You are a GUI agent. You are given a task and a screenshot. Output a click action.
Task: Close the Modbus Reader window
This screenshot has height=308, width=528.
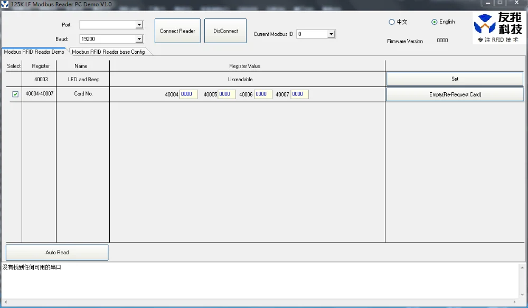tap(516, 3)
